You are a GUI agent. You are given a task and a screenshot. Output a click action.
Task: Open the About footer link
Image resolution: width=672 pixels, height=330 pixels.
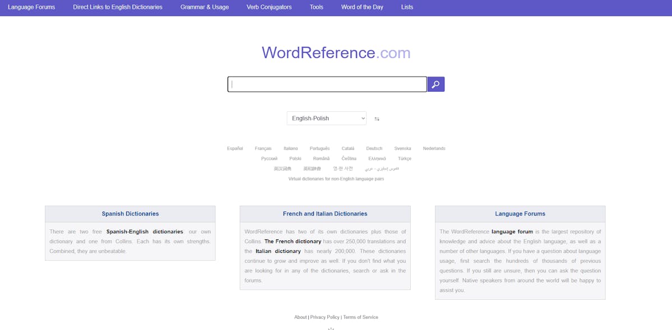pos(300,317)
